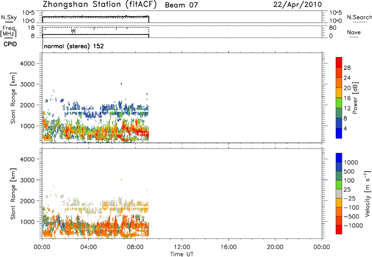Click the red bottom of the Velocity colorbar
The image size is (372, 257).
[x=339, y=230]
